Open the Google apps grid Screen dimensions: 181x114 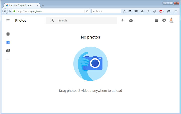pyautogui.click(x=156, y=20)
